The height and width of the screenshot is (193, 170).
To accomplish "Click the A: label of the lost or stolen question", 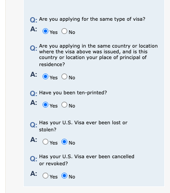I will point(34,140).
